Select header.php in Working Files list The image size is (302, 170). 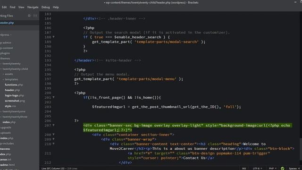point(19,23)
